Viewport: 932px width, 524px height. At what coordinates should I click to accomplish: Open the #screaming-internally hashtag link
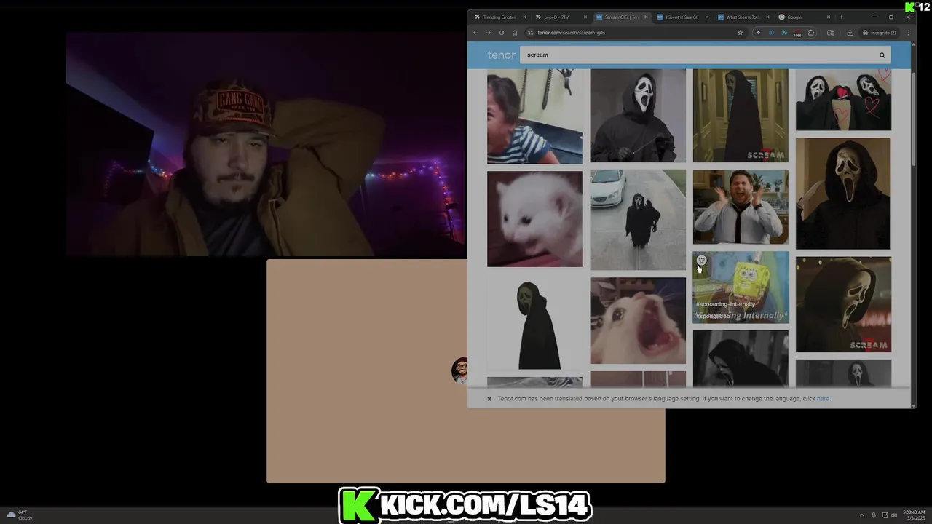(725, 304)
